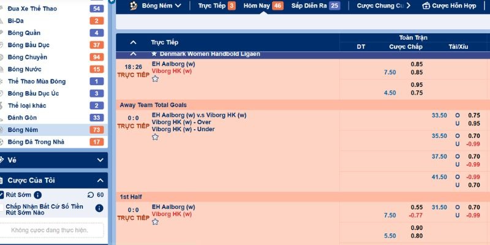
Task: Switch to the Hôm Nay tab
Action: [x=262, y=6]
